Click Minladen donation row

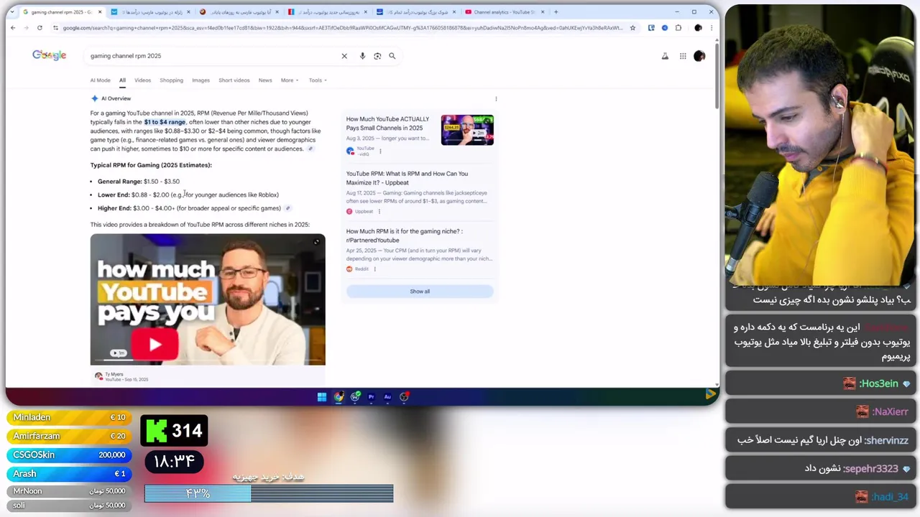[69, 417]
